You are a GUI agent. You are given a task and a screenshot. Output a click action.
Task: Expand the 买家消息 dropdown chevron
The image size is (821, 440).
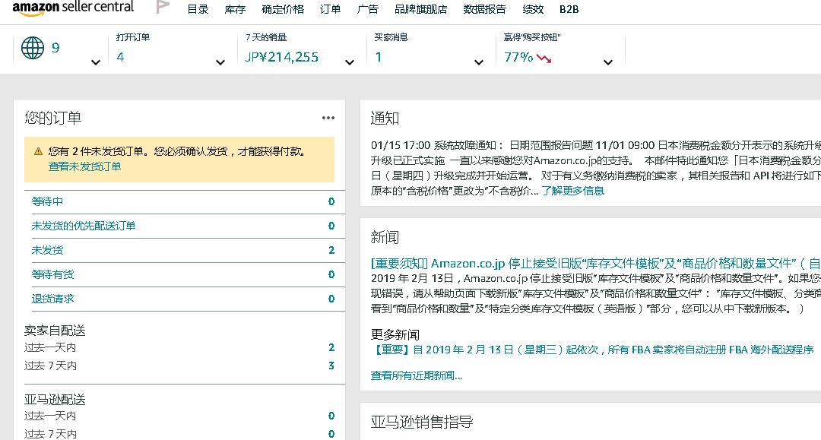pyautogui.click(x=479, y=62)
